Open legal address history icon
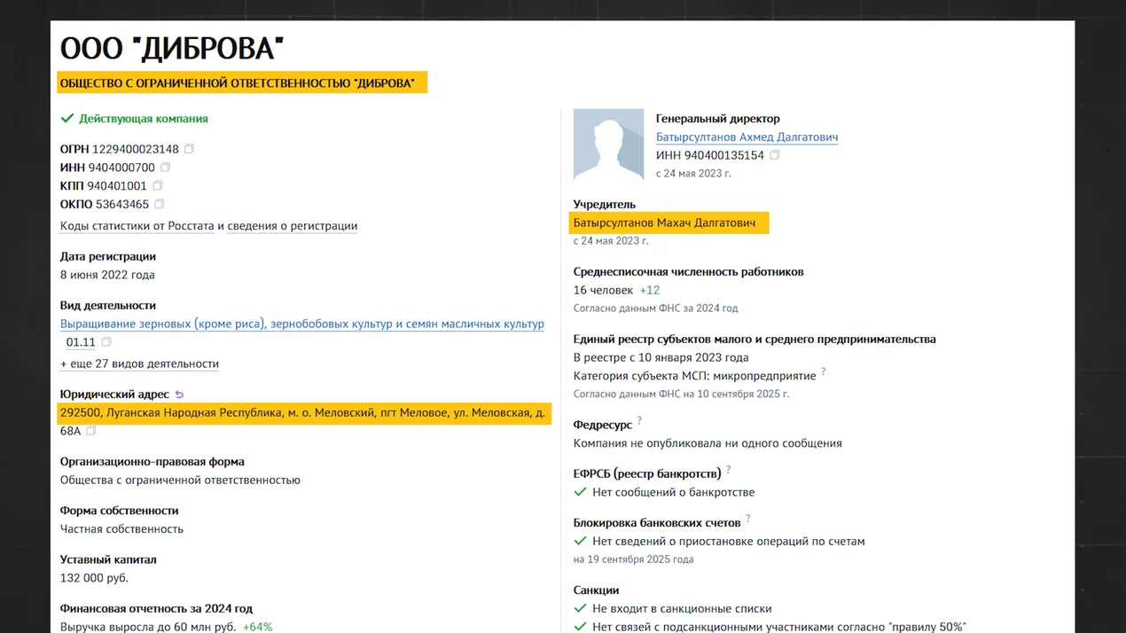Image resolution: width=1126 pixels, height=633 pixels. [179, 395]
